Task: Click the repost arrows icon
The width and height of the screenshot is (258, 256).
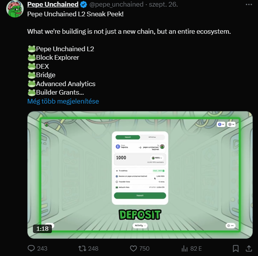Action: click(82, 248)
